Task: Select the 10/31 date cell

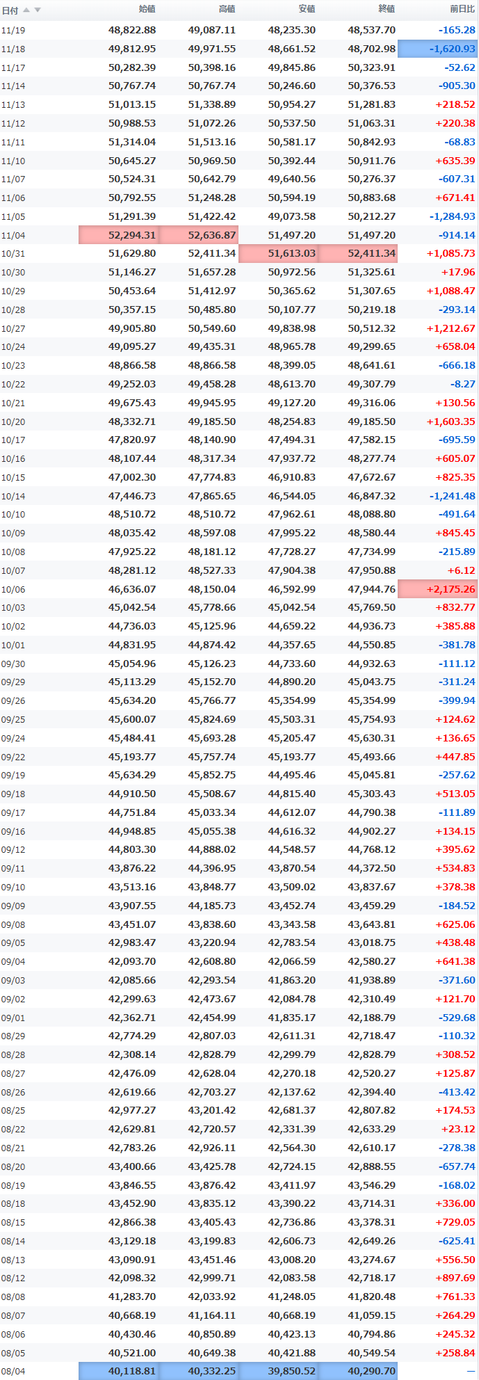Action: pyautogui.click(x=13, y=254)
